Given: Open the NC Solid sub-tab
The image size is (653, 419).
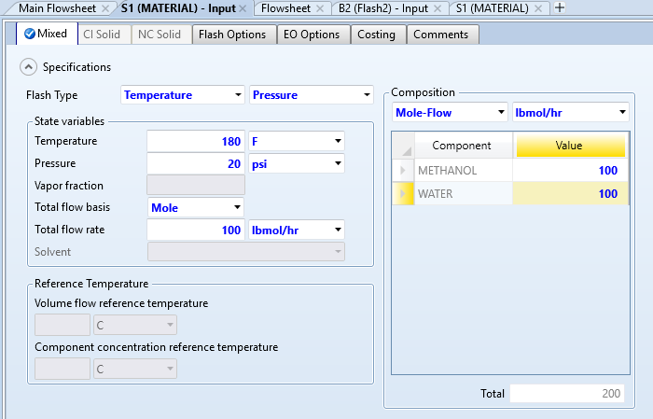Looking at the screenshot, I should [x=160, y=35].
